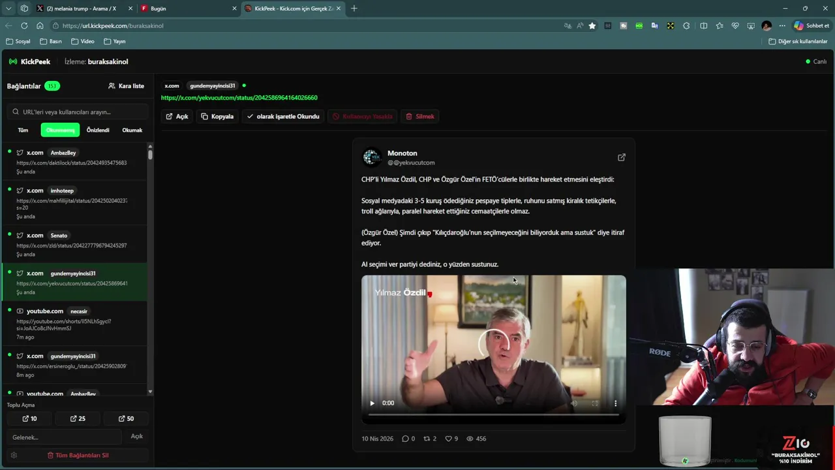Click the heart like icon

point(448,439)
